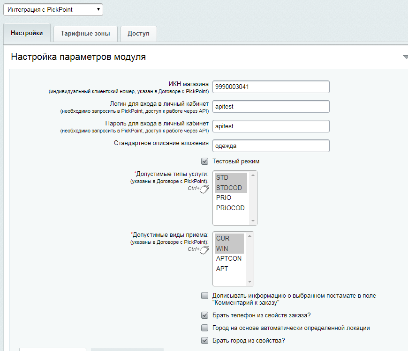The image size is (408, 351).
Task: Click the reception types list scroll-up arrow
Action: 250,236
